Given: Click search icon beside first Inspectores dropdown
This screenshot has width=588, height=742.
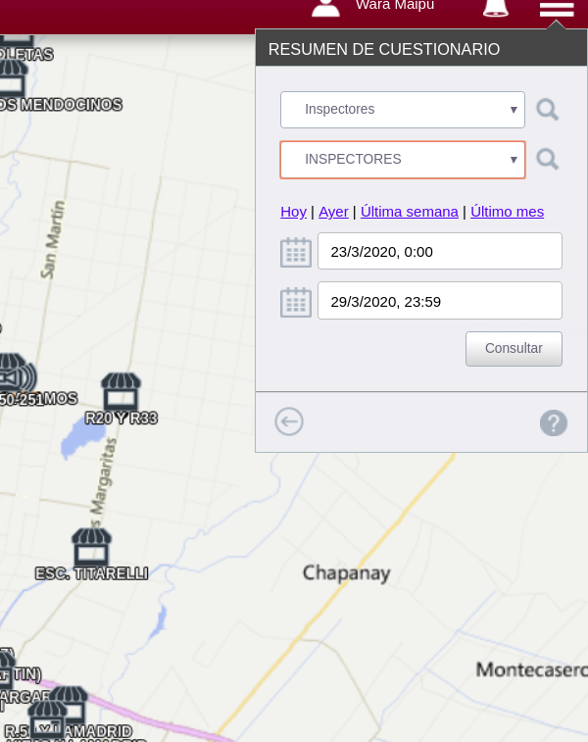Looking at the screenshot, I should (548, 110).
